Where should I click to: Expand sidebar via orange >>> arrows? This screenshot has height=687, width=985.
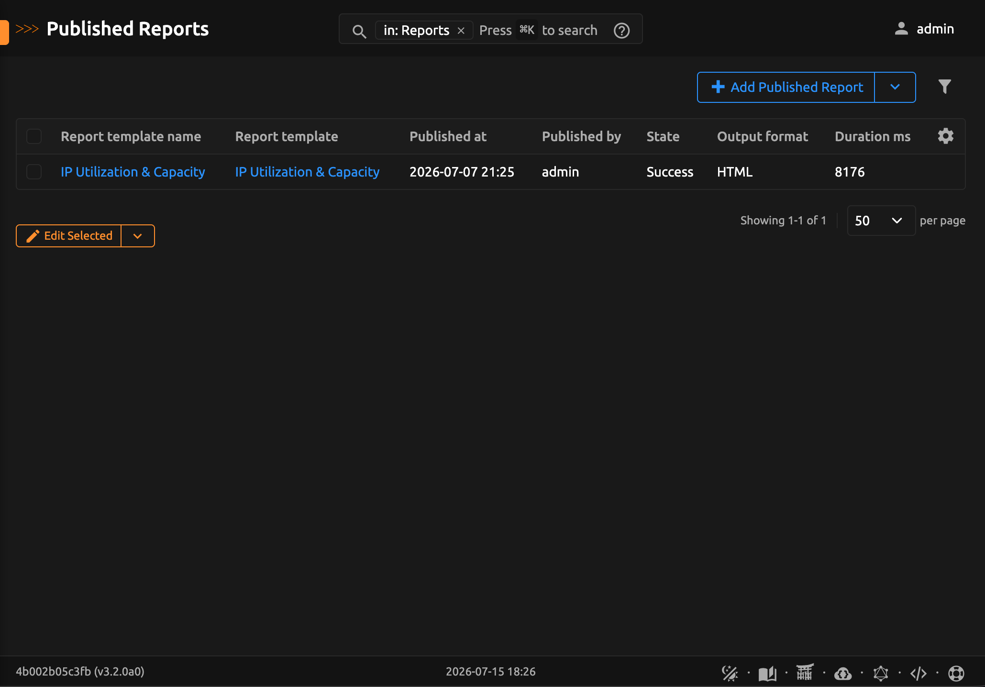click(x=27, y=29)
